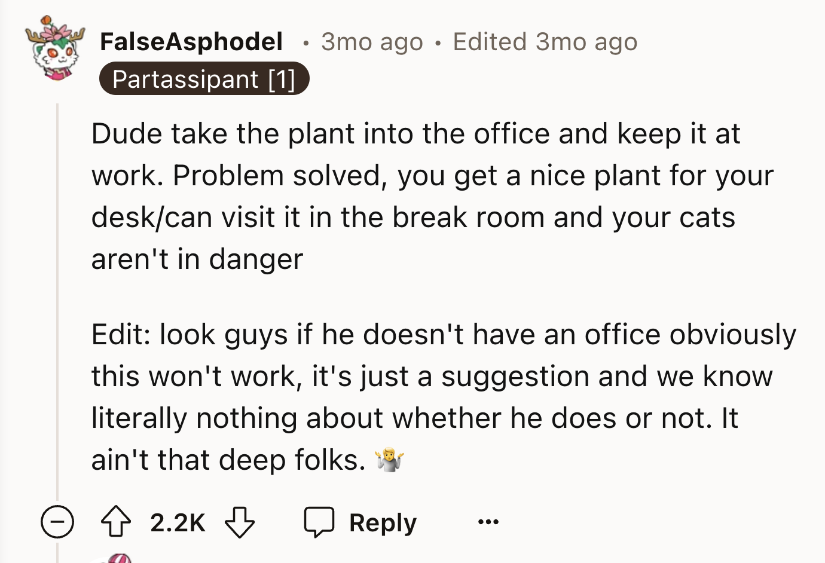The image size is (825, 563).
Task: Downvote the FalseAsphodel comment
Action: pyautogui.click(x=240, y=522)
